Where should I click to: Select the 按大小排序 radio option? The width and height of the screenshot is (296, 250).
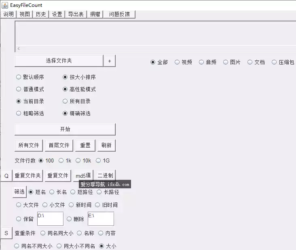tap(79, 77)
